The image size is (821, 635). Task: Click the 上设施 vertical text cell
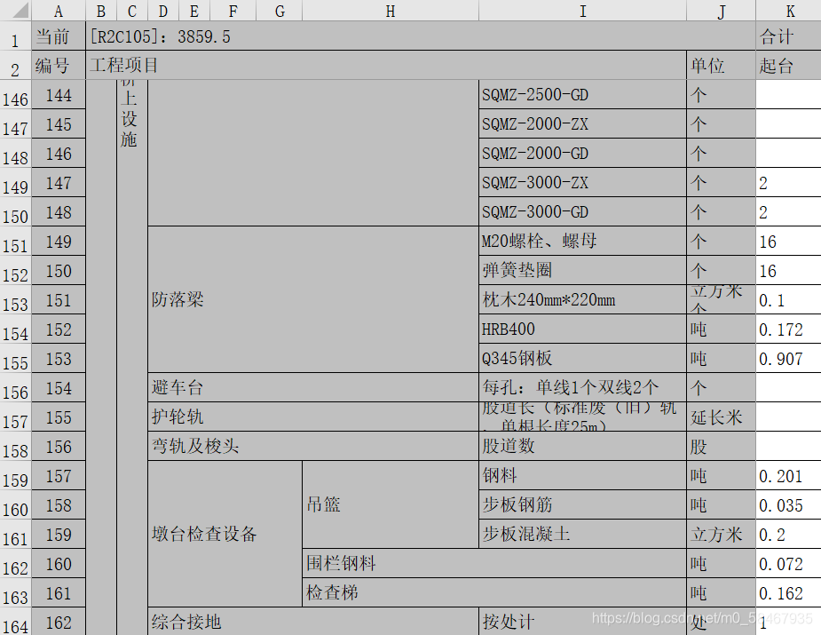coord(132,357)
